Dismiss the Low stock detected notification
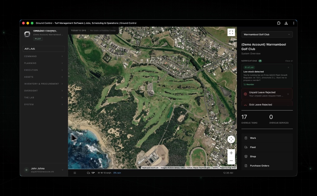Viewport: 317px width, 196px height. [x=289, y=67]
